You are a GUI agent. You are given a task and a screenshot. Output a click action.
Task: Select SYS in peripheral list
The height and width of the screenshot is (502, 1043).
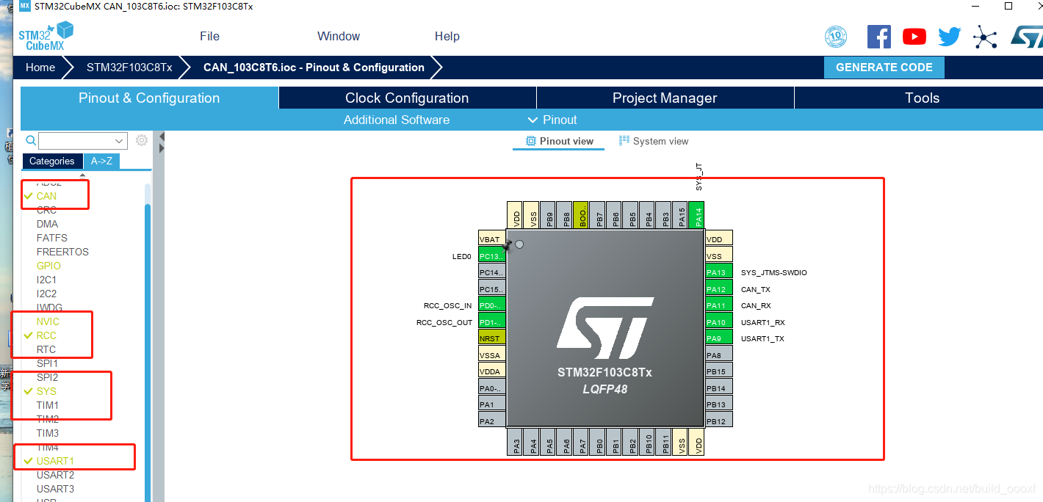[x=46, y=391]
